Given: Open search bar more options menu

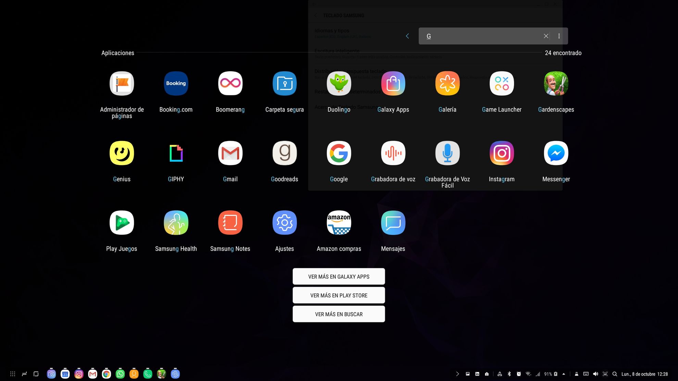Looking at the screenshot, I should (559, 36).
